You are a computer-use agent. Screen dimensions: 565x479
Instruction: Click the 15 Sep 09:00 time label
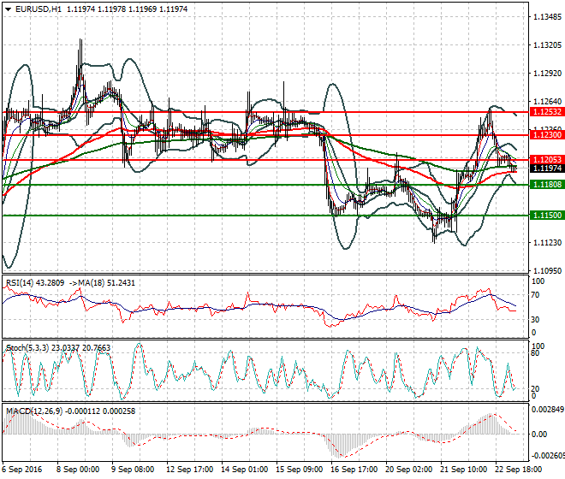pyautogui.click(x=299, y=470)
